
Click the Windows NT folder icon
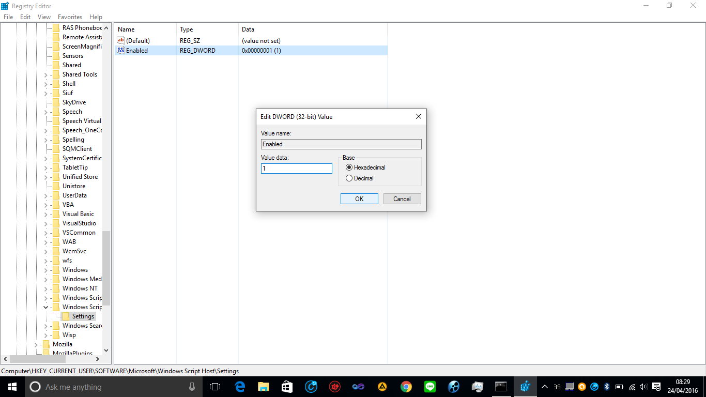tap(56, 288)
